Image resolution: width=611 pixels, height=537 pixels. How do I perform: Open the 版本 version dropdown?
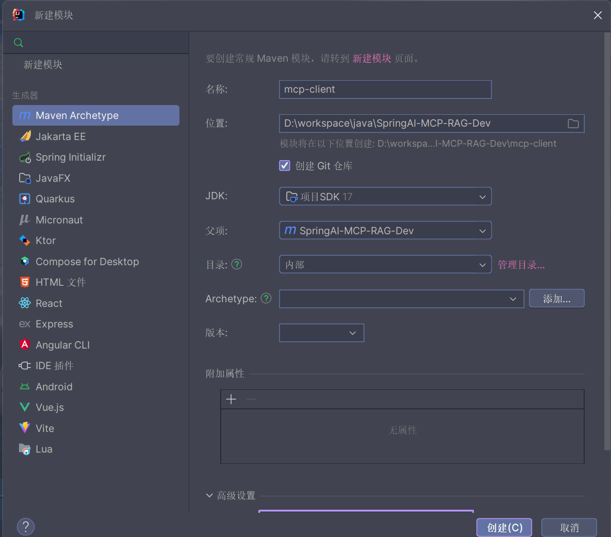click(x=321, y=333)
